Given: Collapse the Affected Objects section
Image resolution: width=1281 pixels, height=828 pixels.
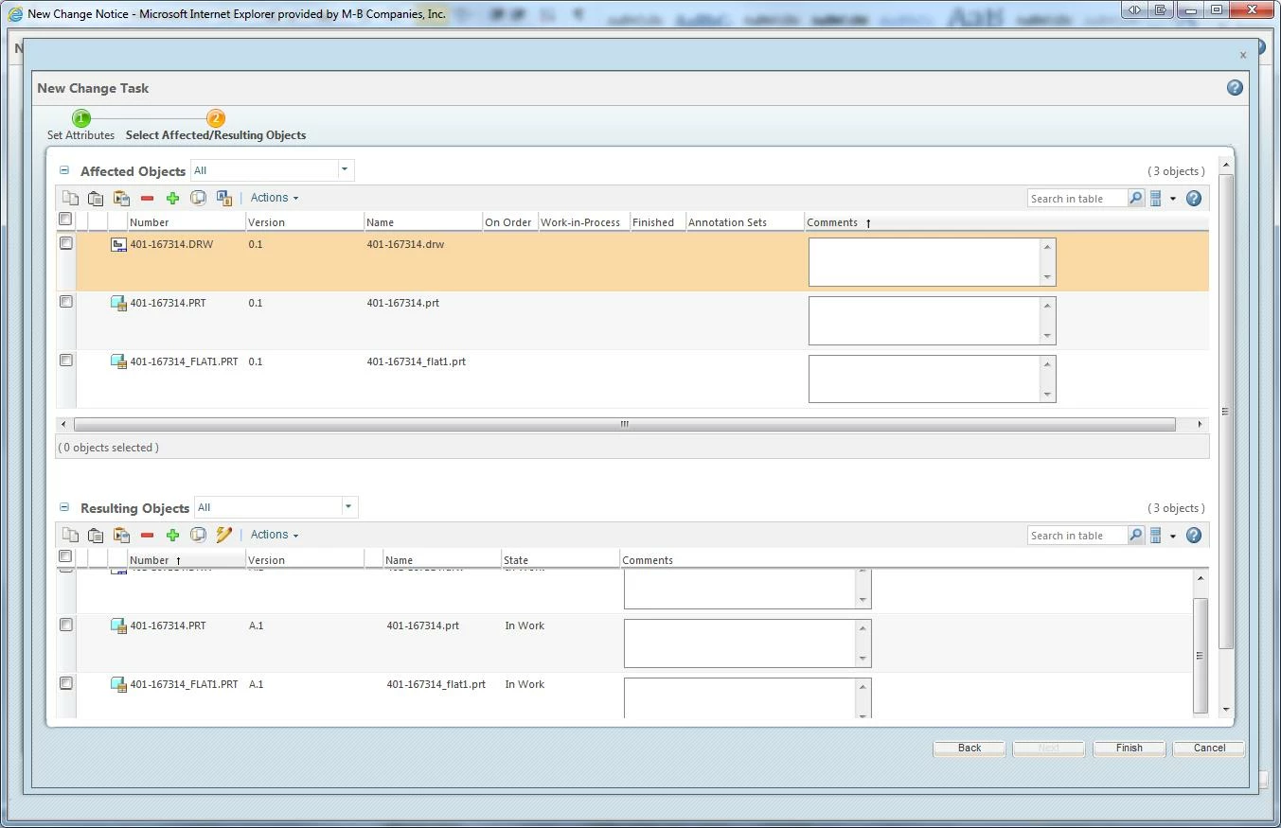Looking at the screenshot, I should pyautogui.click(x=64, y=170).
